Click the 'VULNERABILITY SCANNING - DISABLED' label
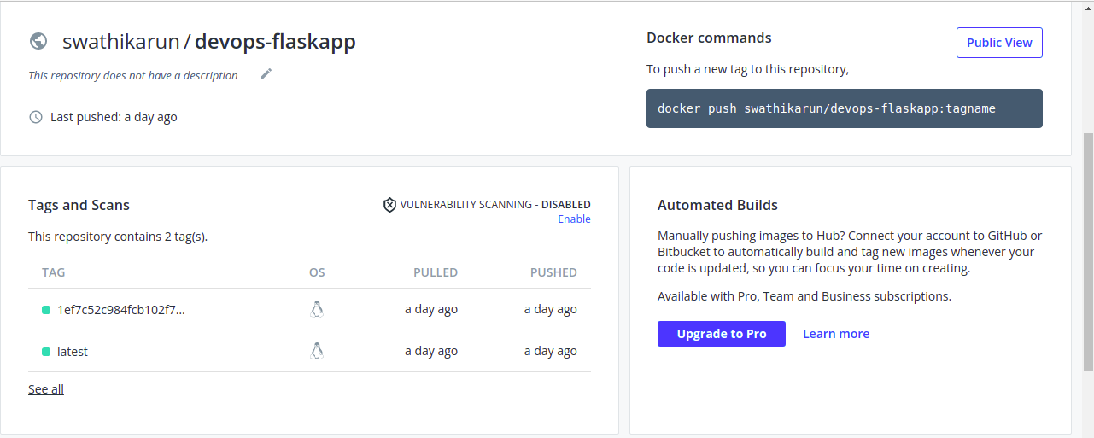The height and width of the screenshot is (438, 1094). point(495,205)
